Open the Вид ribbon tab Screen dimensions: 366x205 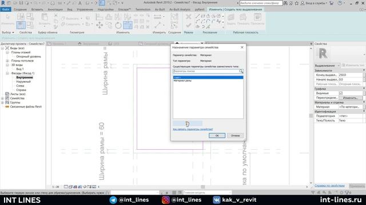pos(70,9)
